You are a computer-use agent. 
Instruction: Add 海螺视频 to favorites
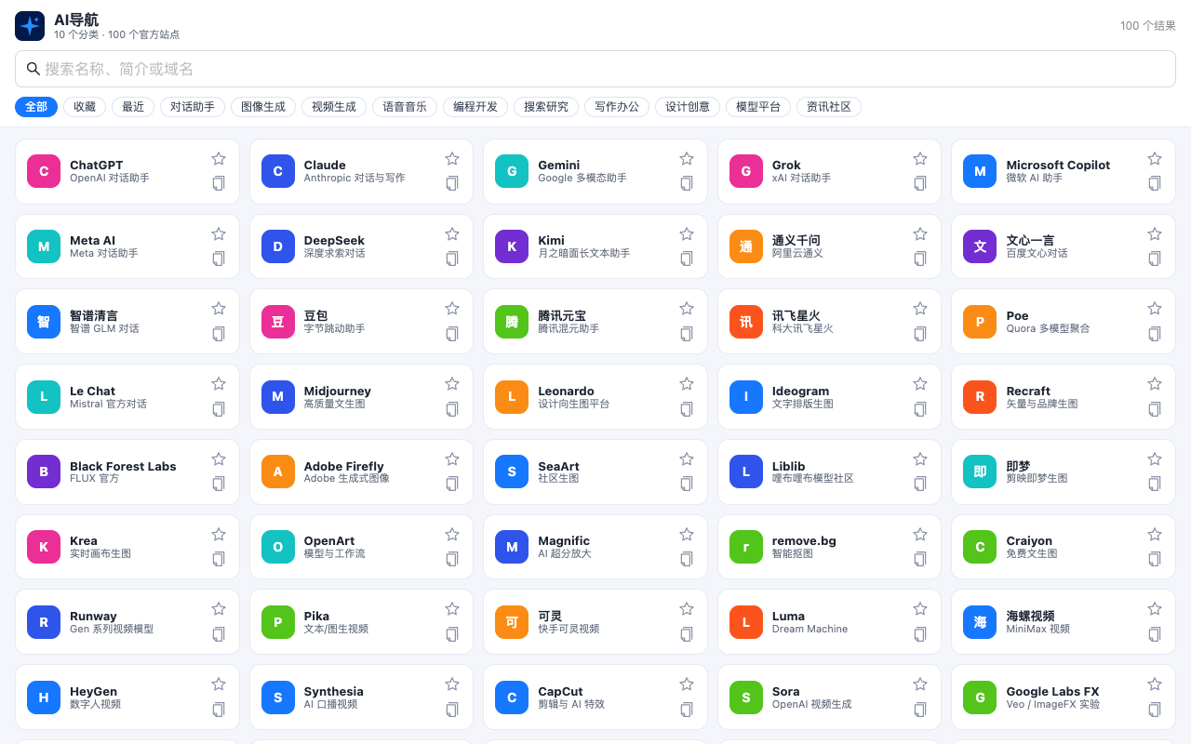[1155, 609]
